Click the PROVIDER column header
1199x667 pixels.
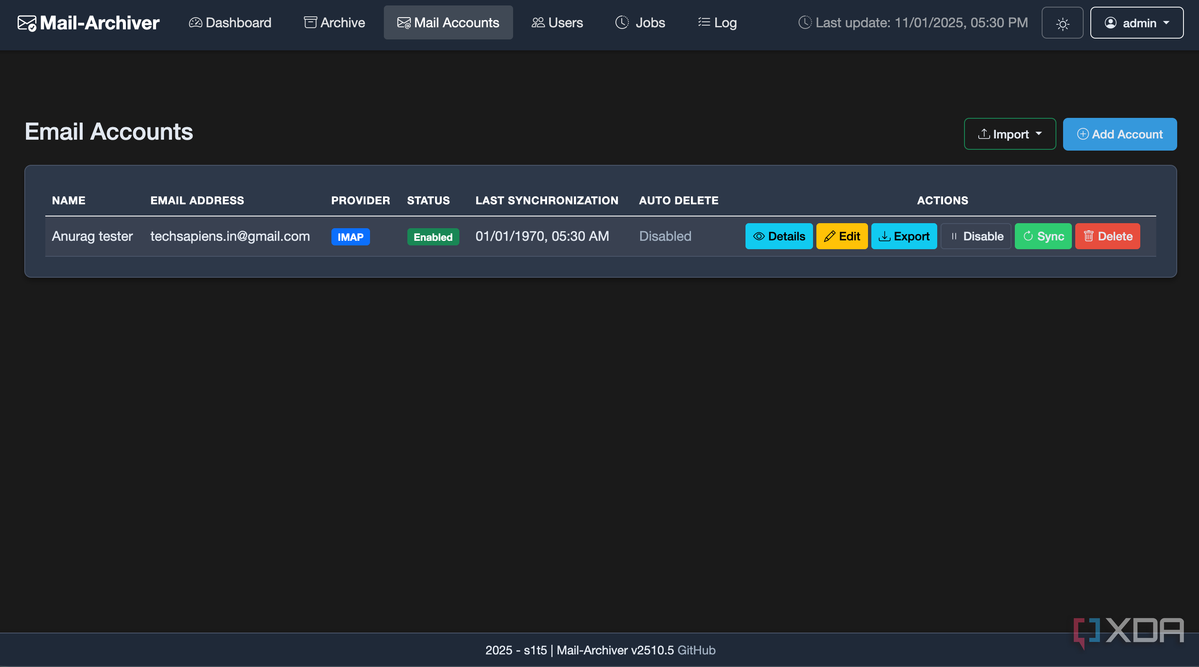[x=360, y=201]
